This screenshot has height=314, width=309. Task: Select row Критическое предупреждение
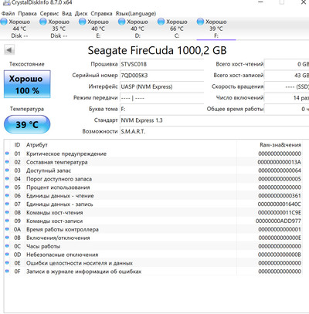(153, 154)
